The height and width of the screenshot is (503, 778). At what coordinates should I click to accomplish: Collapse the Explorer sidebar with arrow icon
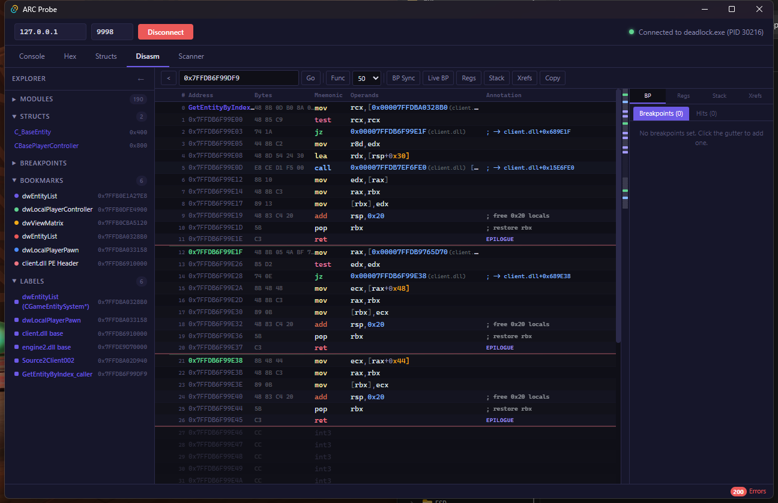(x=141, y=79)
